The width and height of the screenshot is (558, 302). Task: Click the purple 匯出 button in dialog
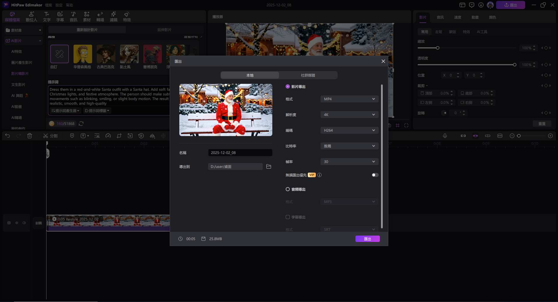tap(367, 239)
